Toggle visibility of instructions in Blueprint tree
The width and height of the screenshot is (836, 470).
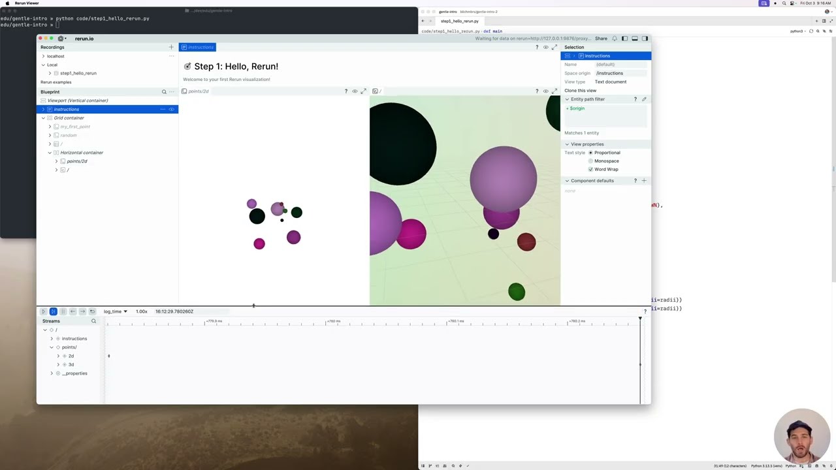click(x=172, y=109)
